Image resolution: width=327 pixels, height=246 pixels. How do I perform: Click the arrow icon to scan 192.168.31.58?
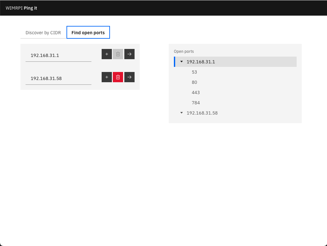click(x=129, y=77)
